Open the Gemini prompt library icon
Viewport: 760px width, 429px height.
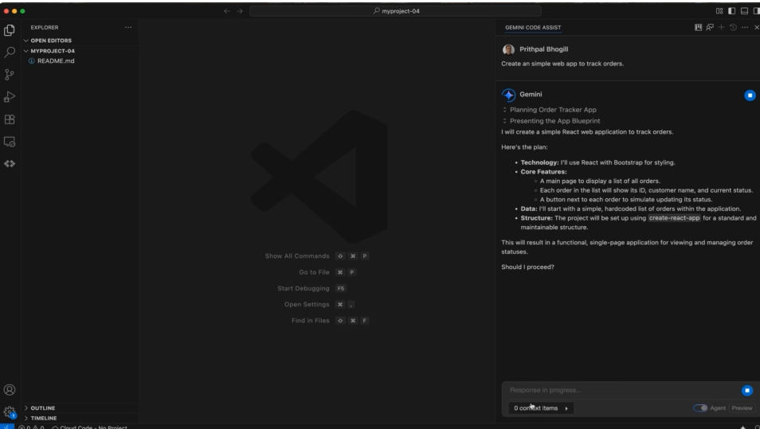click(698, 28)
